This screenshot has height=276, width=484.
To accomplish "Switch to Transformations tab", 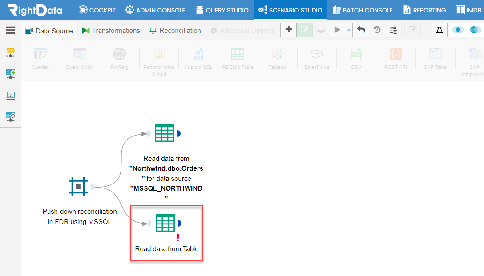I will tap(111, 31).
